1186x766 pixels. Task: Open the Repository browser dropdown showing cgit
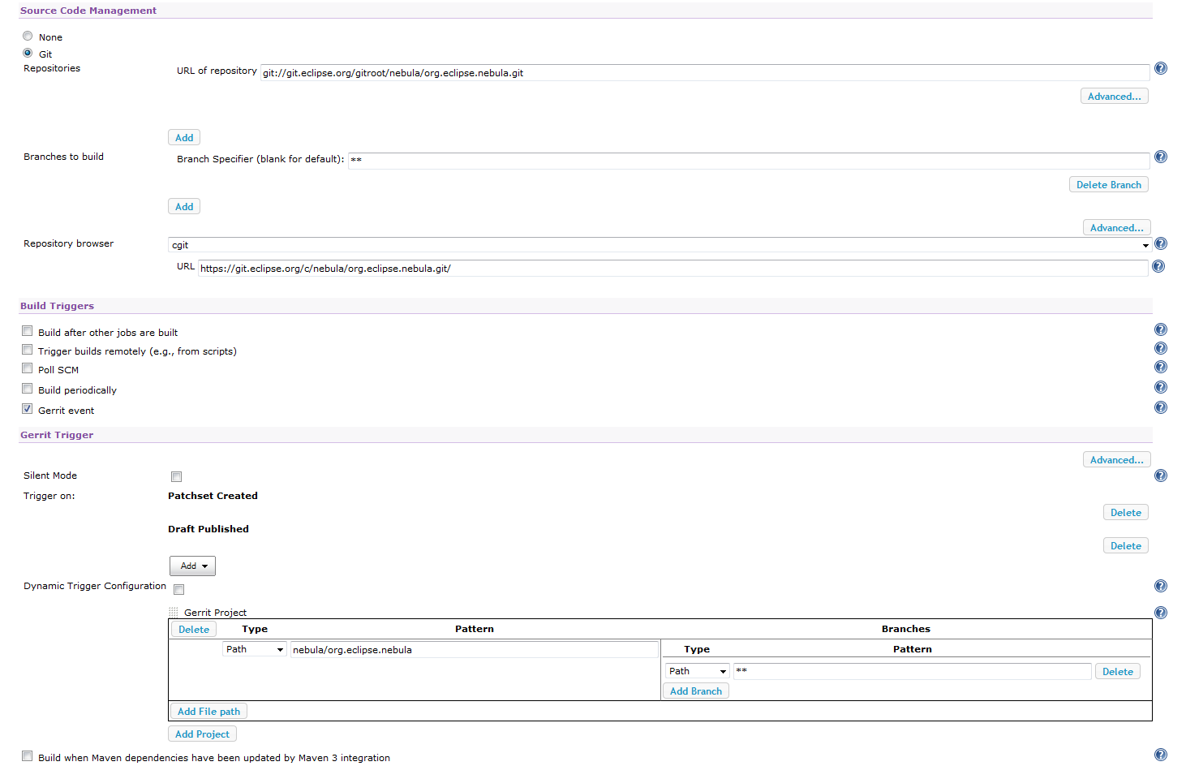pos(1145,244)
